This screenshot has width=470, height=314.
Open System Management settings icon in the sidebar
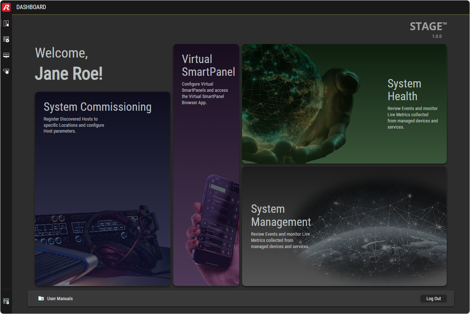coord(6,301)
